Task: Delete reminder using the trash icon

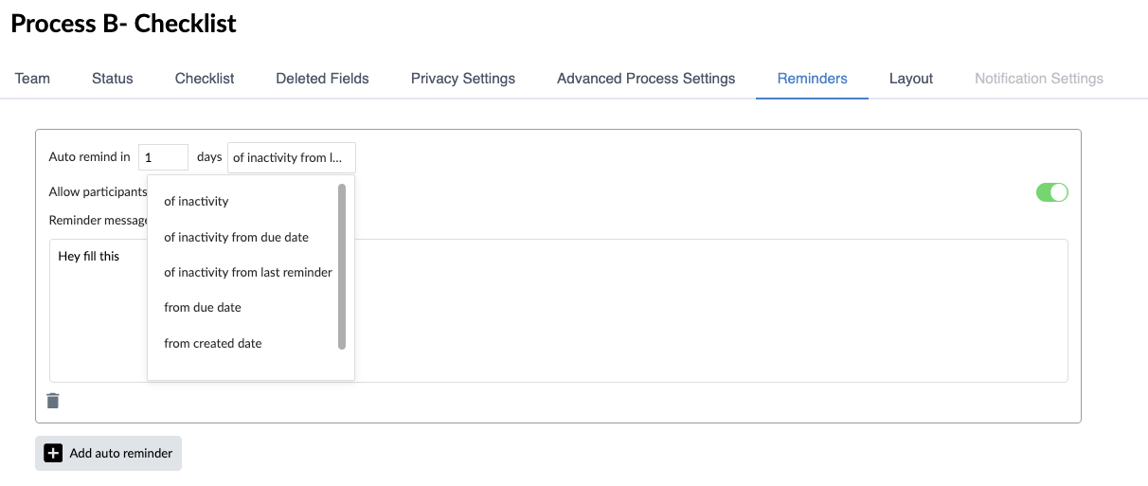Action: click(53, 401)
